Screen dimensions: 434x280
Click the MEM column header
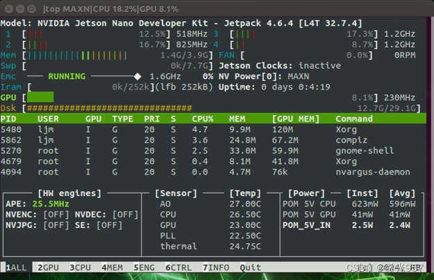[x=237, y=119]
